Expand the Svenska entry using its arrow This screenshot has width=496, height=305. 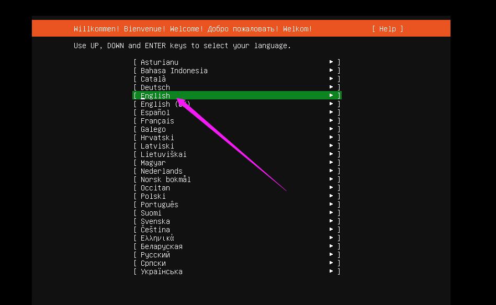tap(331, 221)
